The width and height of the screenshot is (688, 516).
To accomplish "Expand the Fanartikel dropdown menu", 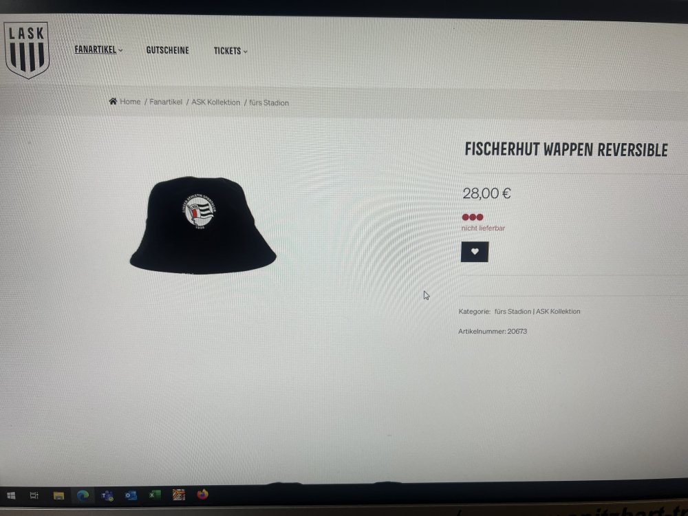I will [98, 50].
